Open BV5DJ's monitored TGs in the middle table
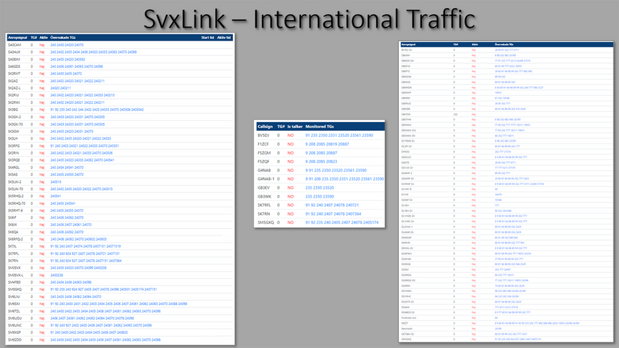The height and width of the screenshot is (348, 619). point(339,136)
